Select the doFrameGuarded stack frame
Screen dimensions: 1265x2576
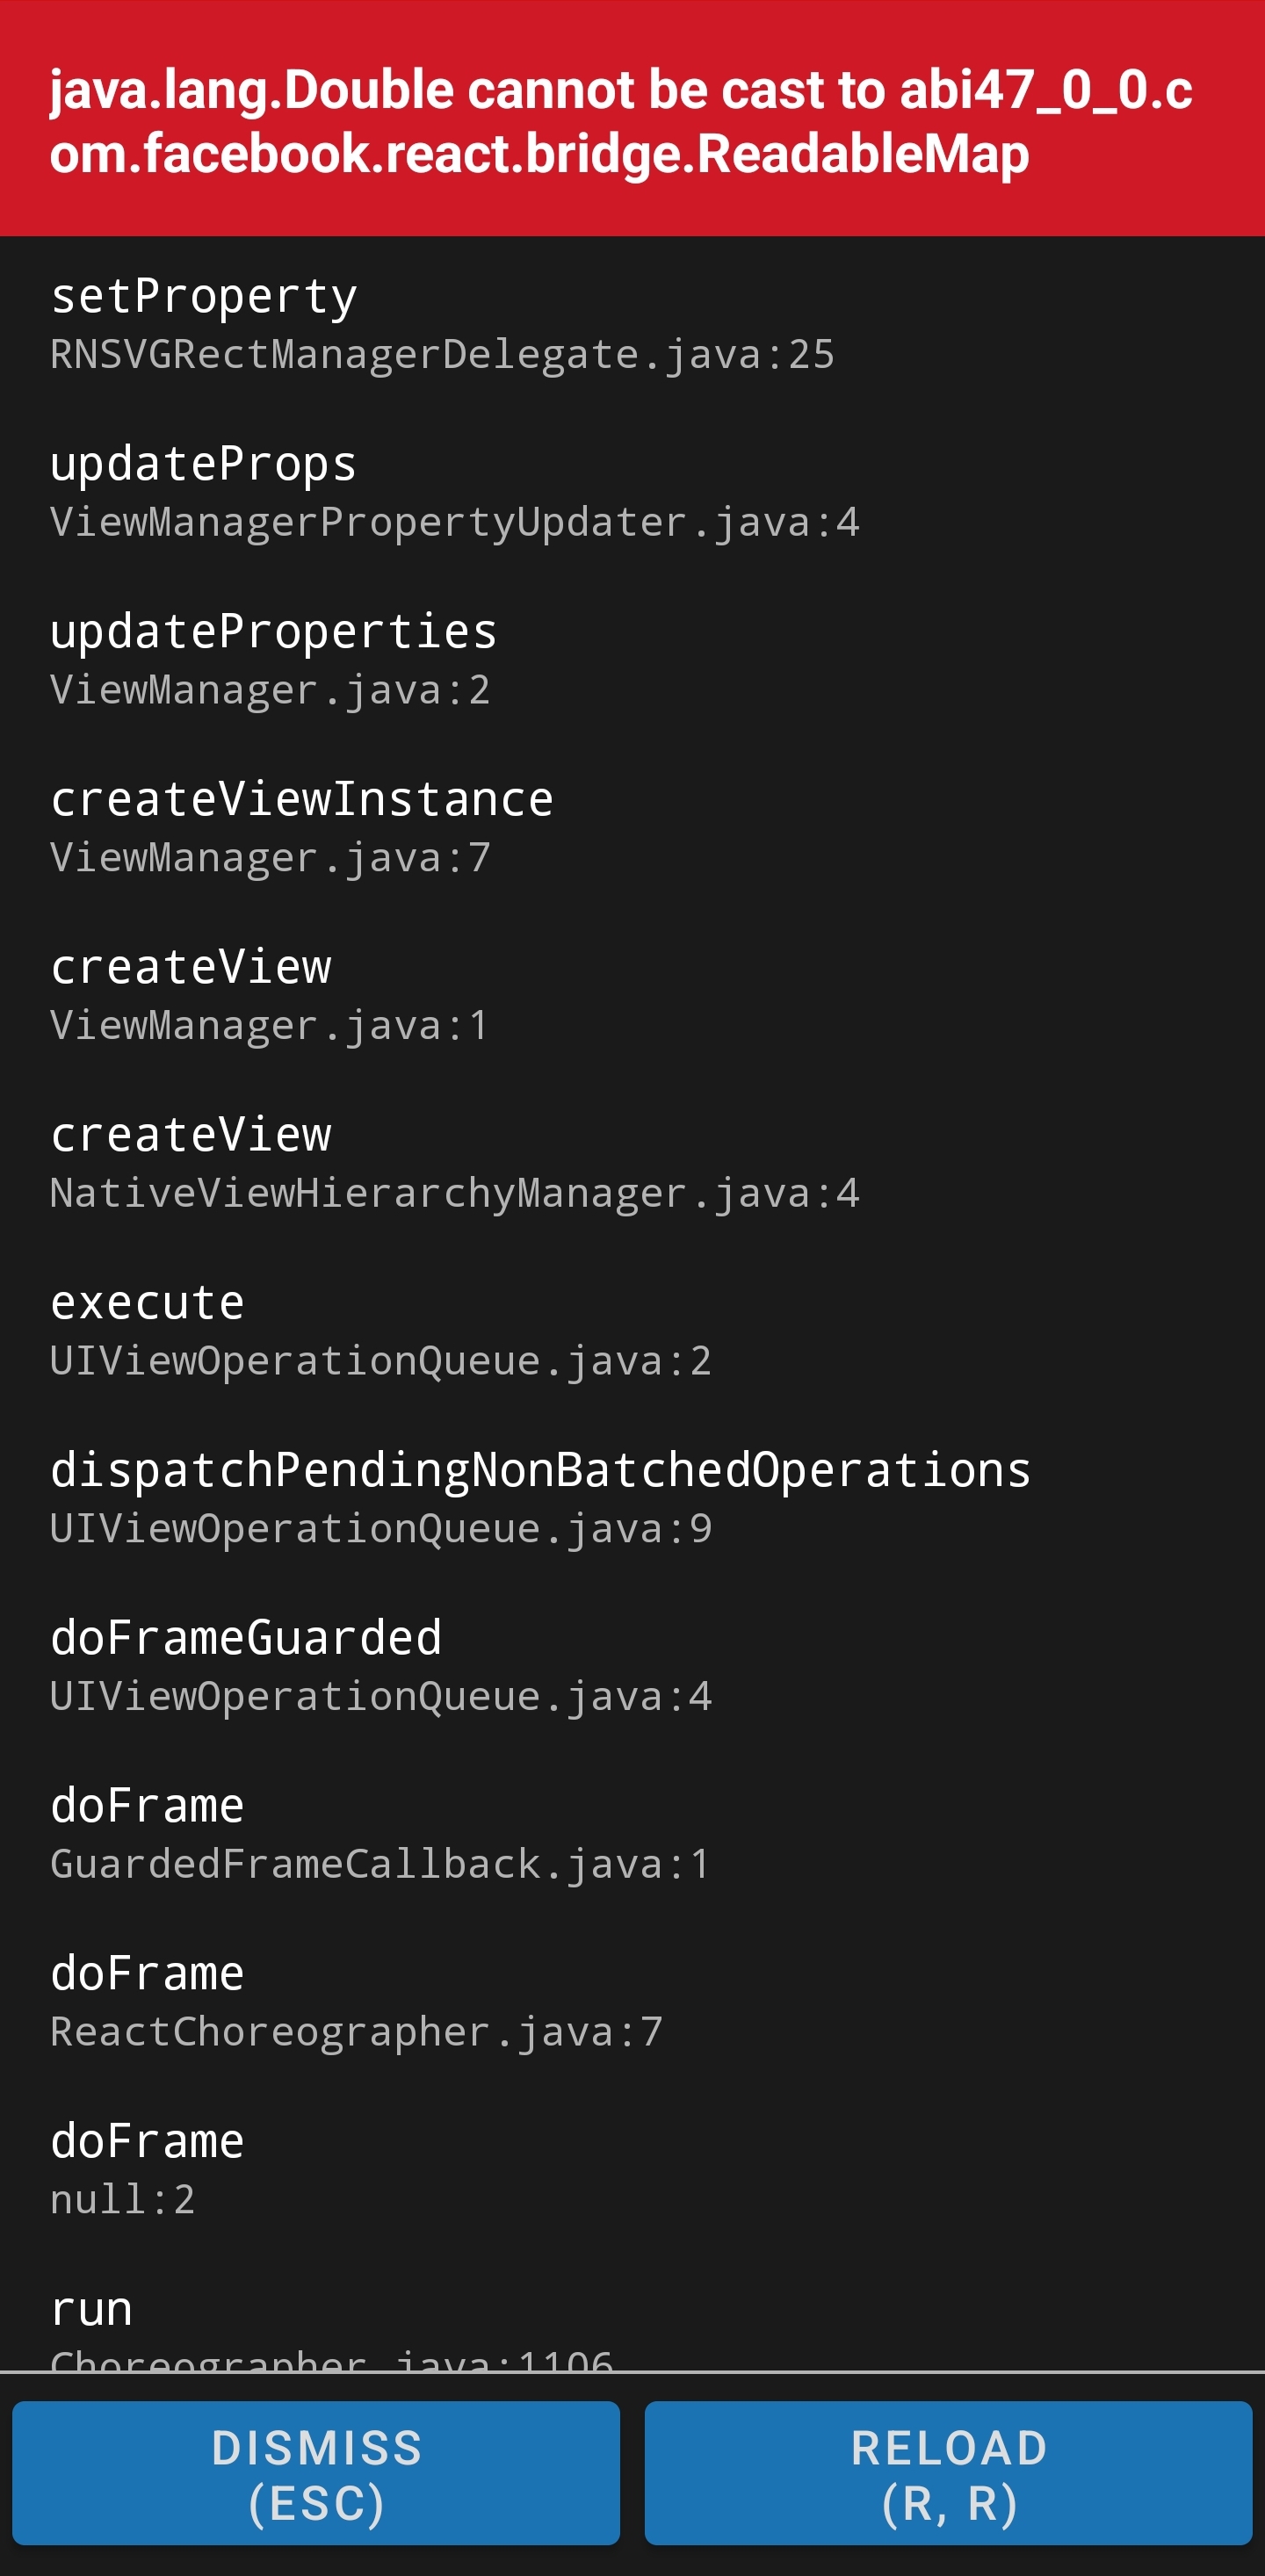coord(247,1638)
